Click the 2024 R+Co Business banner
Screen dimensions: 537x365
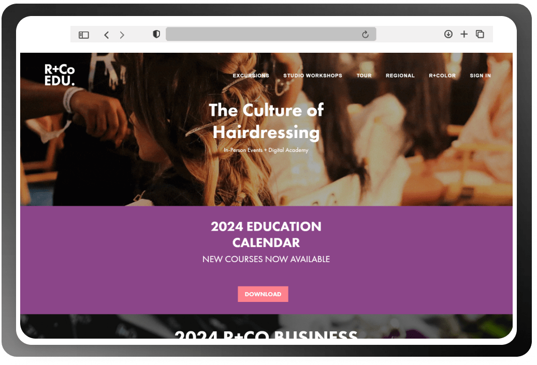tap(266, 333)
